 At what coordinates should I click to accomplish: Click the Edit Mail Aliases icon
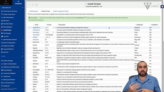click(x=2, y=24)
